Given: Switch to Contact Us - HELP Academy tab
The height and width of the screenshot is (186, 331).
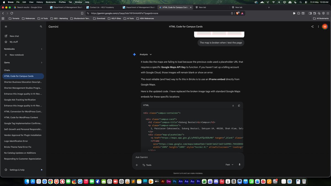Looking at the screenshot, I should click(102, 7).
